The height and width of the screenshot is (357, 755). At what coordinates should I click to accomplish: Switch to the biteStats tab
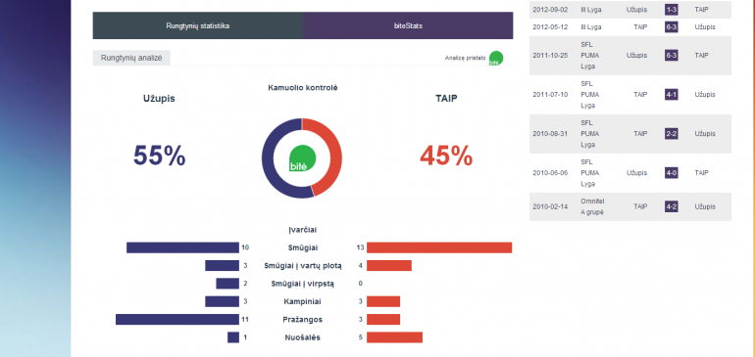[x=408, y=25]
